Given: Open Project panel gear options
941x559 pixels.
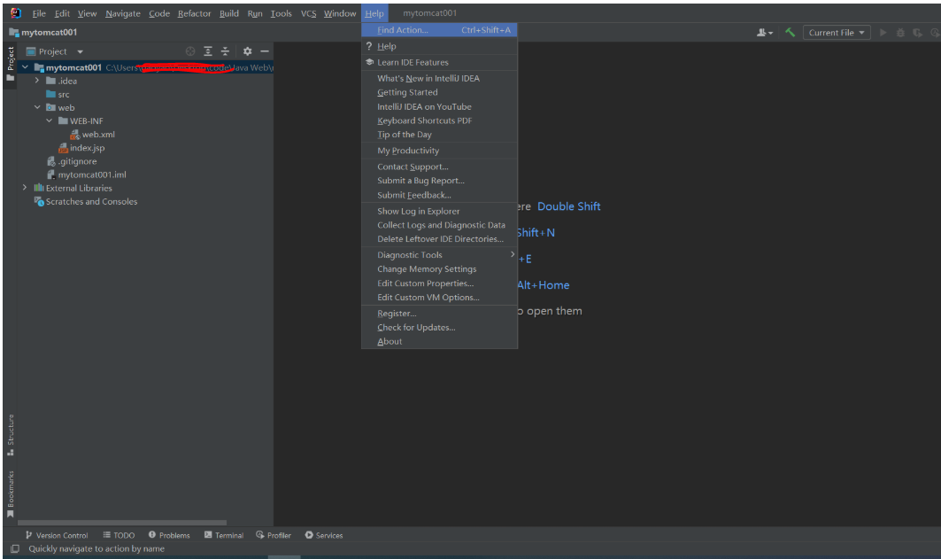Looking at the screenshot, I should 247,51.
